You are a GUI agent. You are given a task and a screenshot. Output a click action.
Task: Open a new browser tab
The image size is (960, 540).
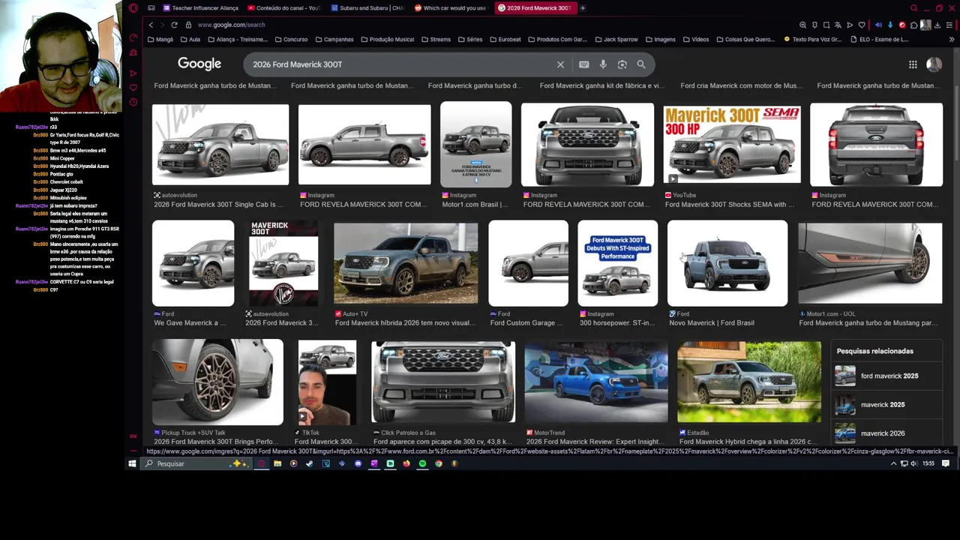click(583, 8)
